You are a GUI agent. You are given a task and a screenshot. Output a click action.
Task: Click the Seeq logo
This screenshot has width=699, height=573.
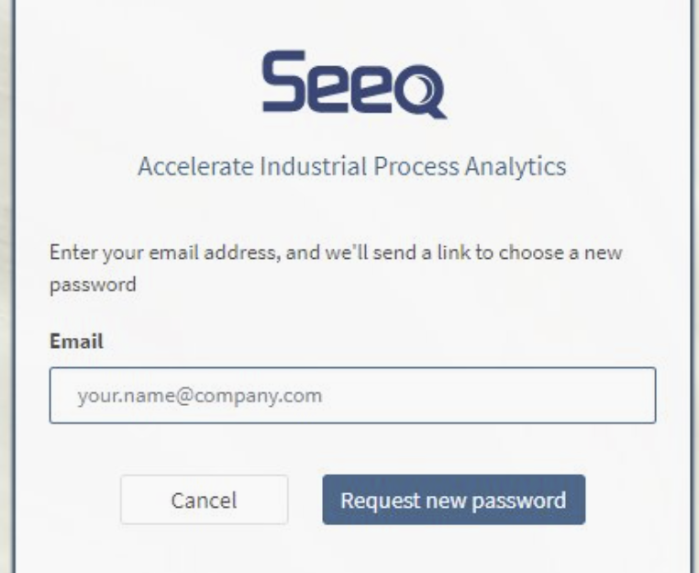(x=352, y=84)
